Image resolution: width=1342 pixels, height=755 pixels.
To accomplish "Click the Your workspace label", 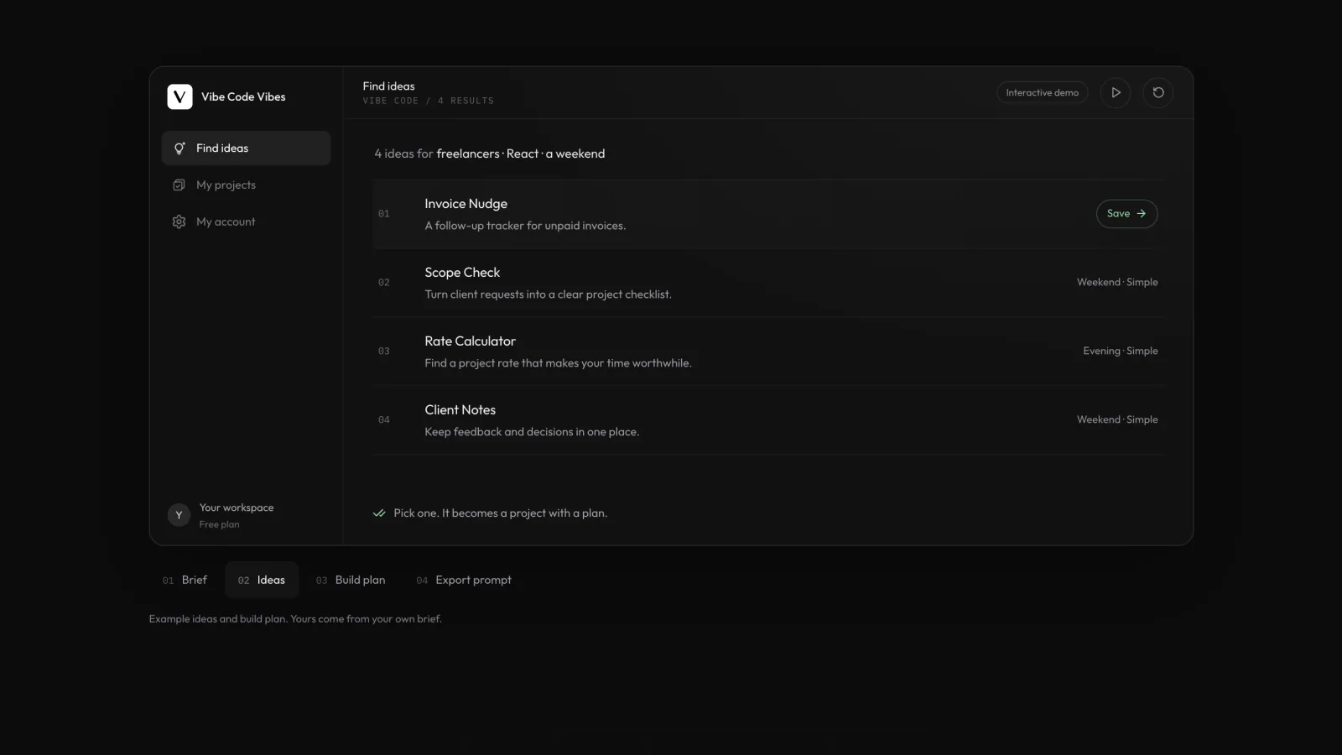I will [x=237, y=508].
